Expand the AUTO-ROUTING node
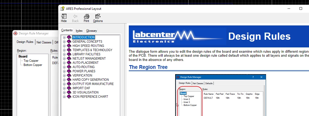Screen dimensions: 309x116 tap(64, 67)
